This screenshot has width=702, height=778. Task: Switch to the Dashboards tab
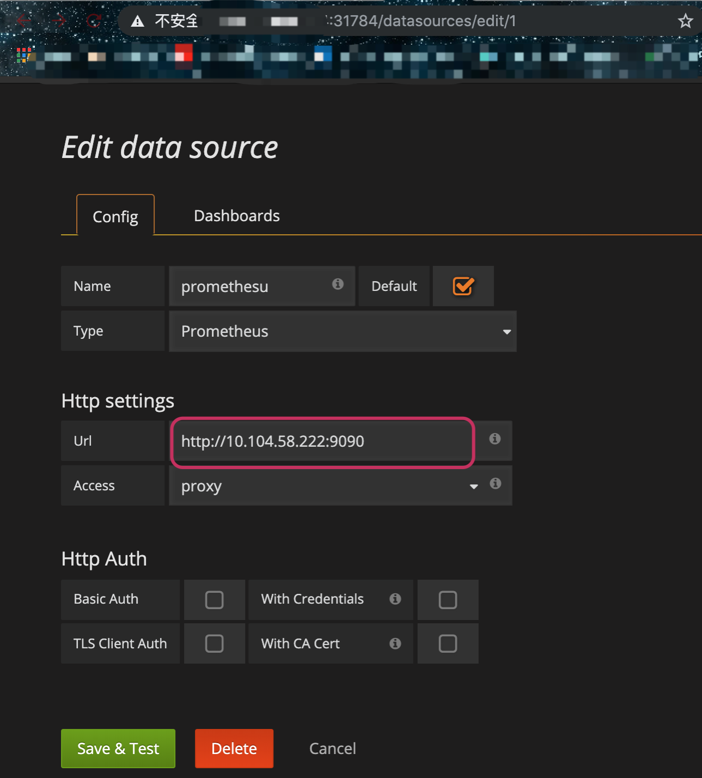237,216
